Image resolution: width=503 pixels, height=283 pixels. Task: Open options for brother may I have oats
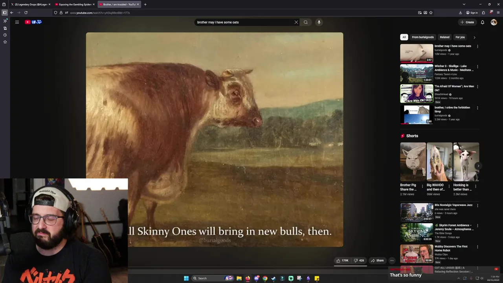[477, 46]
